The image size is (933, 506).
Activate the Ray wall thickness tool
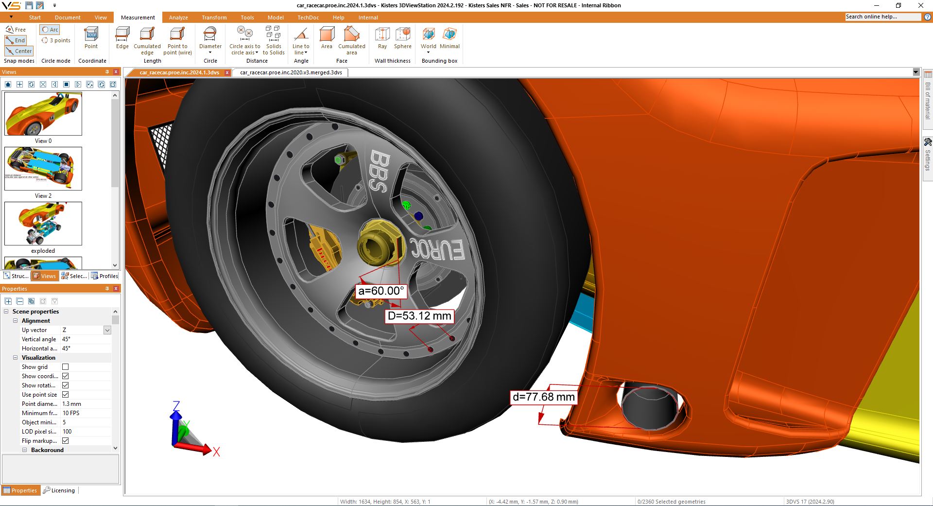coord(382,38)
